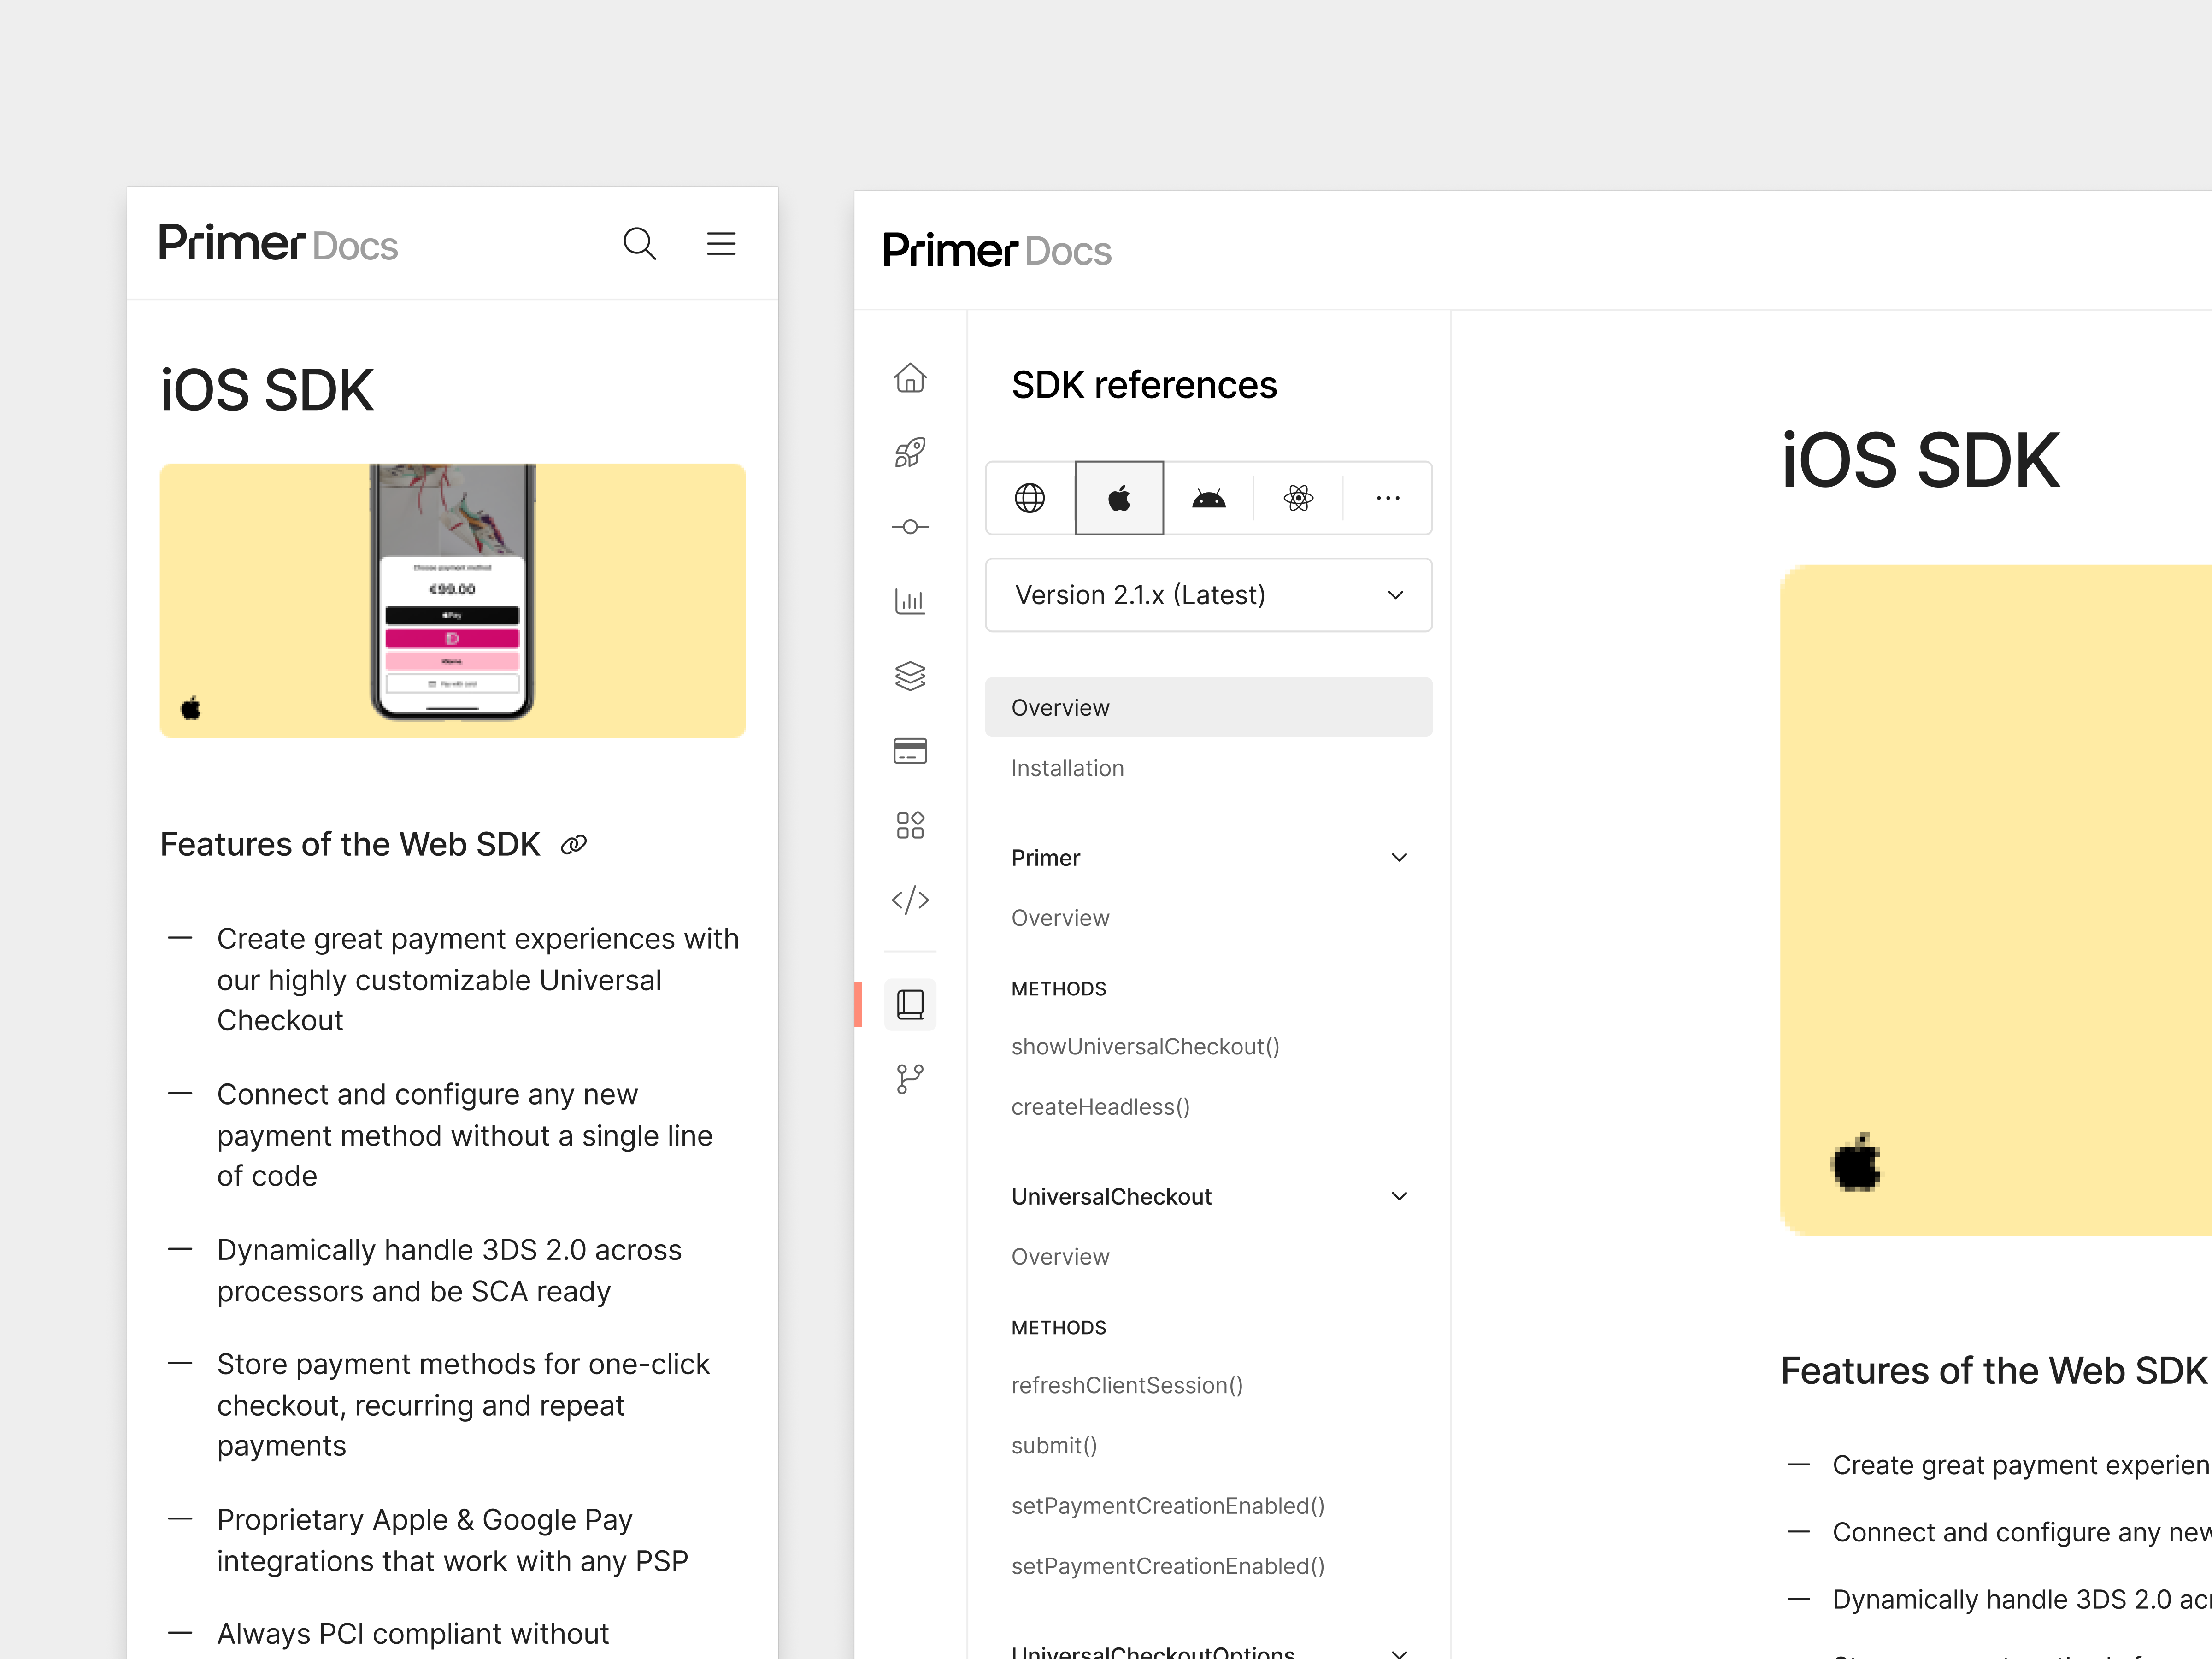Click the Primer Docs logo in mobile view
This screenshot has height=1659, width=2212.
278,244
